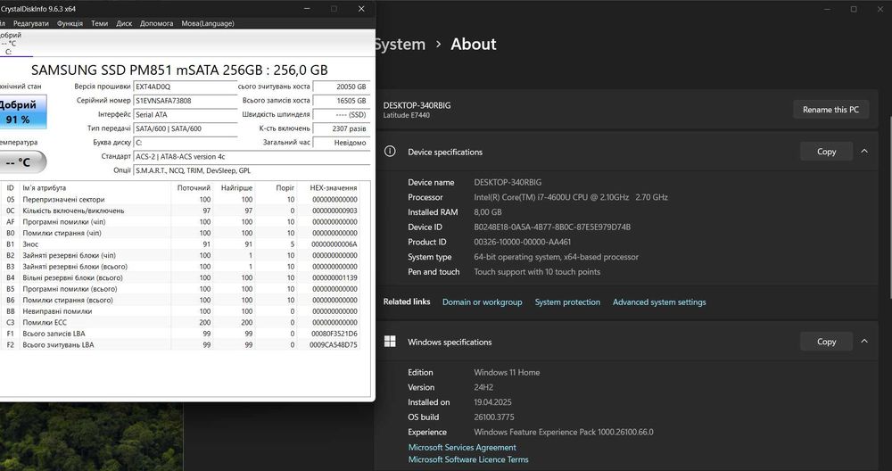Open the Теми menu in CrystalDiskInfo
Viewport: 892px width, 471px height.
100,23
